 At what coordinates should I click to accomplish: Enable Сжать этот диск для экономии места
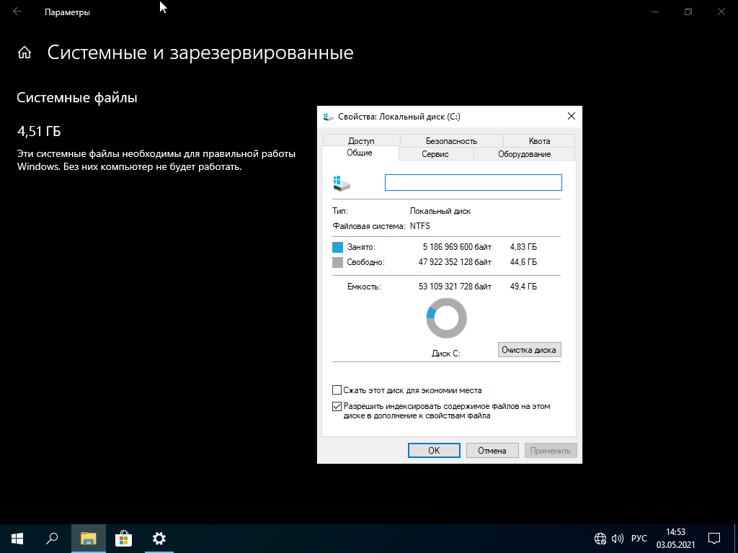[x=337, y=390]
